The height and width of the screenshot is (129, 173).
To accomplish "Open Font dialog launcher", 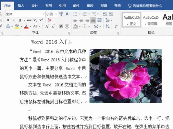I will coord(69,34).
